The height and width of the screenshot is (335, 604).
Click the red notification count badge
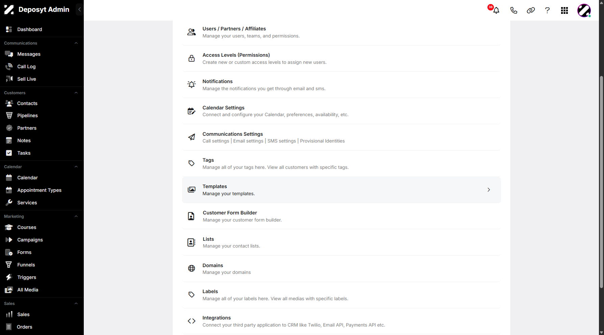[490, 7]
